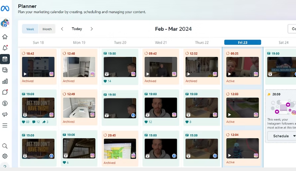Viewport: 296px width, 171px height.
Task: Click Instagram badge on Sunday 18:42 story
Action: point(52,74)
